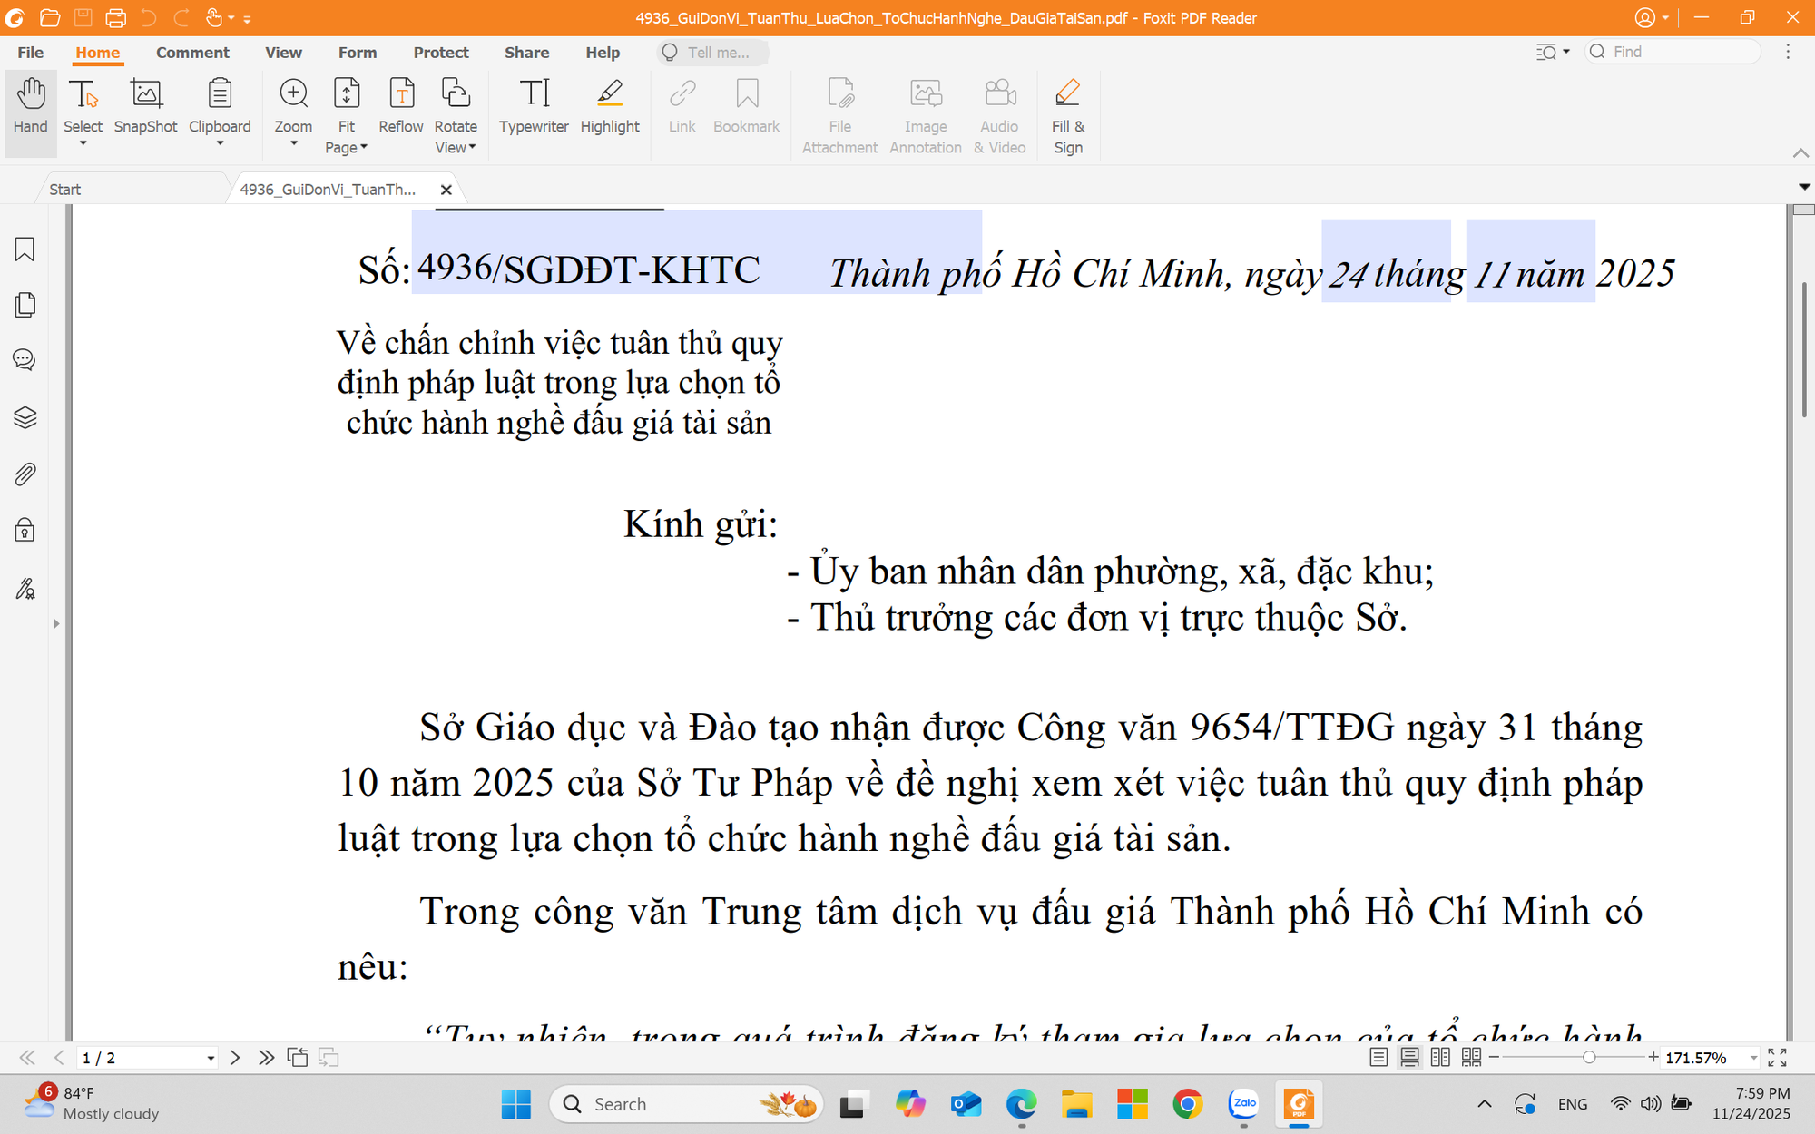Click the Tell me search box

pyautogui.click(x=713, y=53)
